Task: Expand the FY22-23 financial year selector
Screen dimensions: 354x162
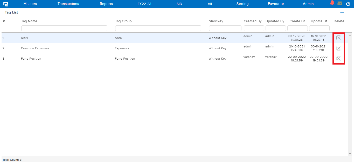Action: tap(144, 4)
